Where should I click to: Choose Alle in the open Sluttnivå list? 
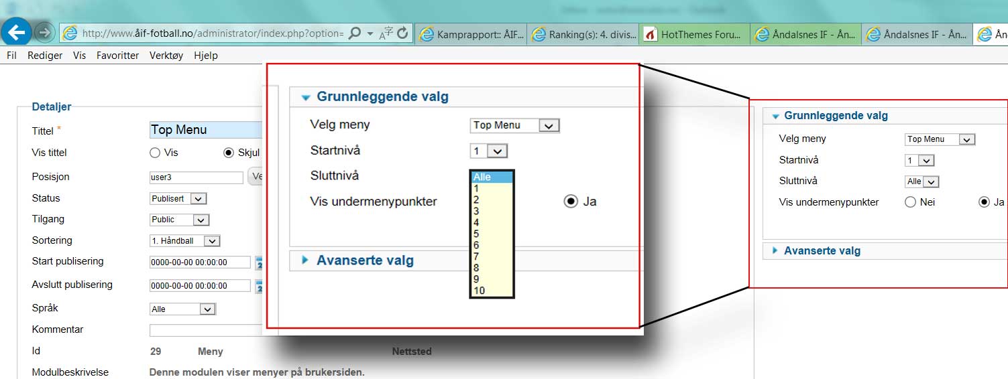[492, 177]
